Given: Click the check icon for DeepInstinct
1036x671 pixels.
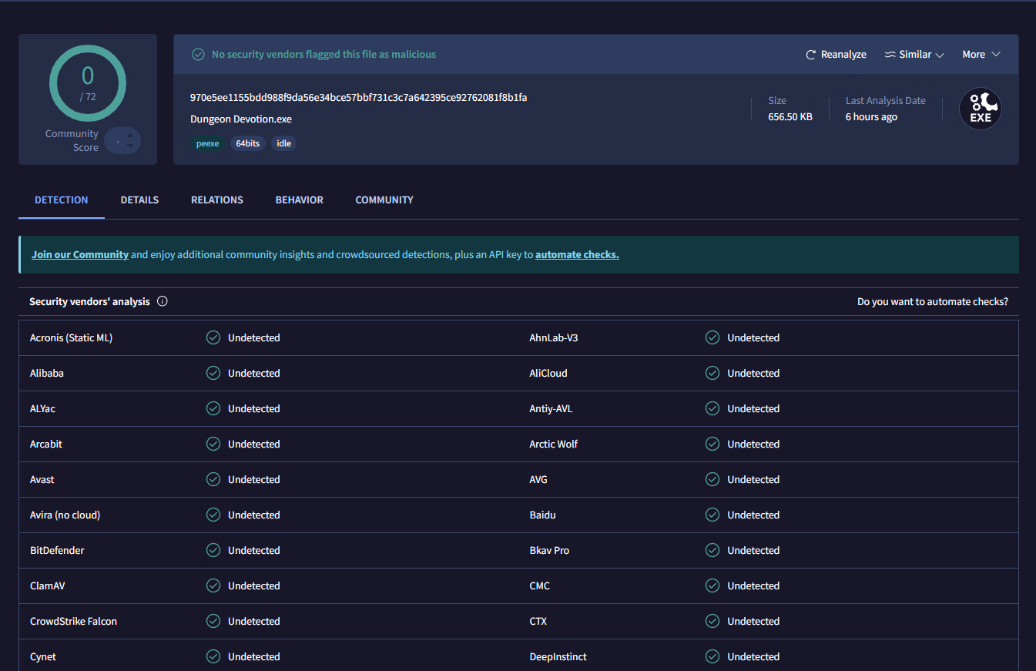Looking at the screenshot, I should pyautogui.click(x=712, y=656).
